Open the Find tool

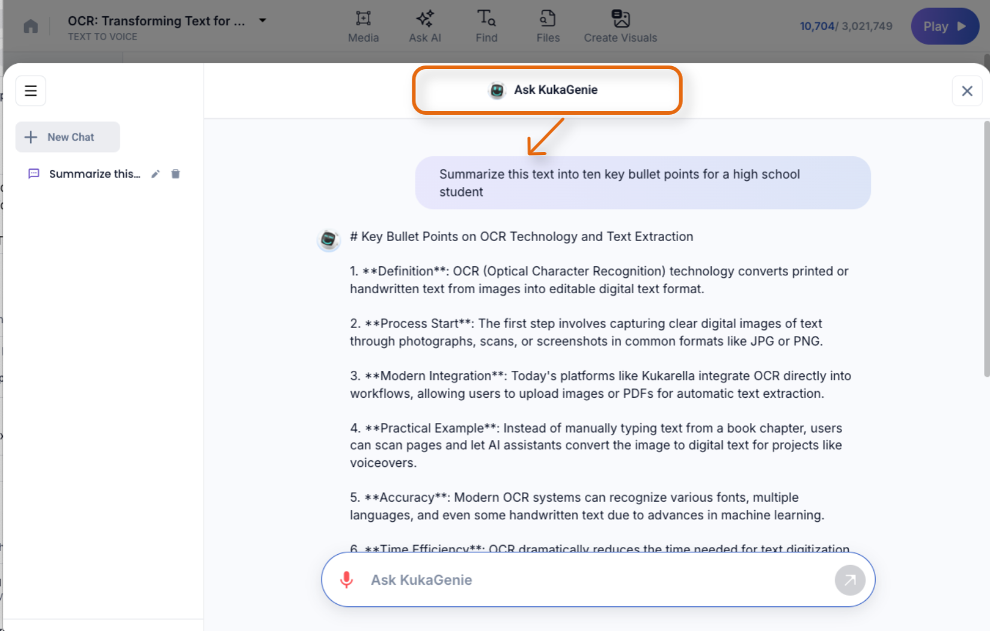pos(486,26)
